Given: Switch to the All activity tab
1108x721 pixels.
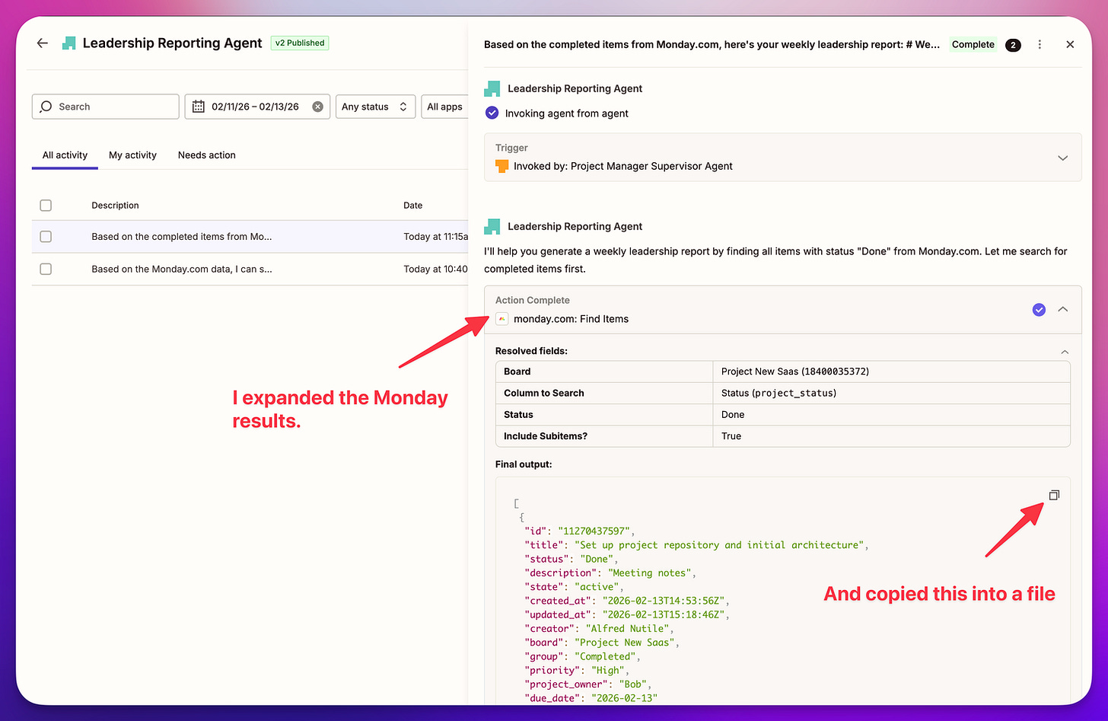Looking at the screenshot, I should pos(65,155).
